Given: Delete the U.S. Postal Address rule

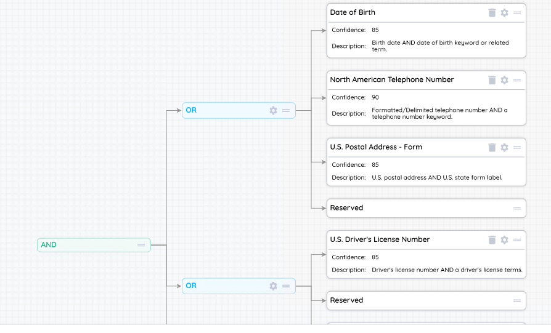Looking at the screenshot, I should [x=492, y=147].
